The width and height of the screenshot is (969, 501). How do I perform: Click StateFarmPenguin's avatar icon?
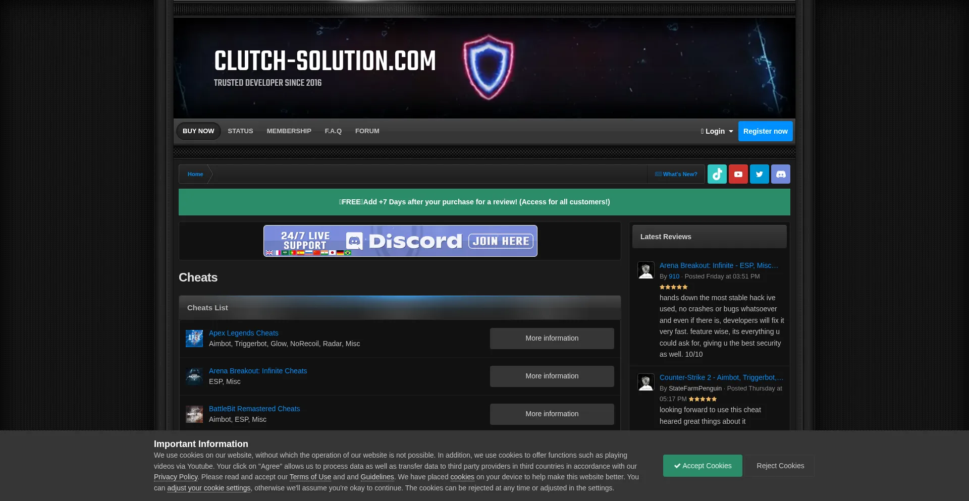(645, 382)
